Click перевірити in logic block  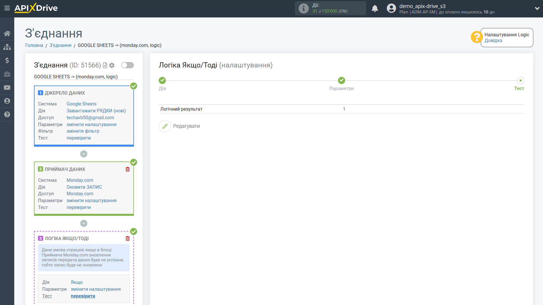(83, 296)
